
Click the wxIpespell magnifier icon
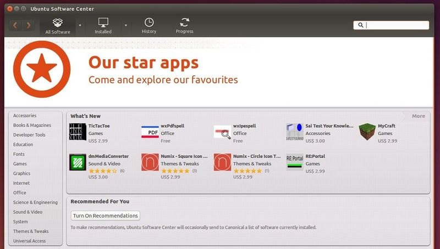click(222, 132)
